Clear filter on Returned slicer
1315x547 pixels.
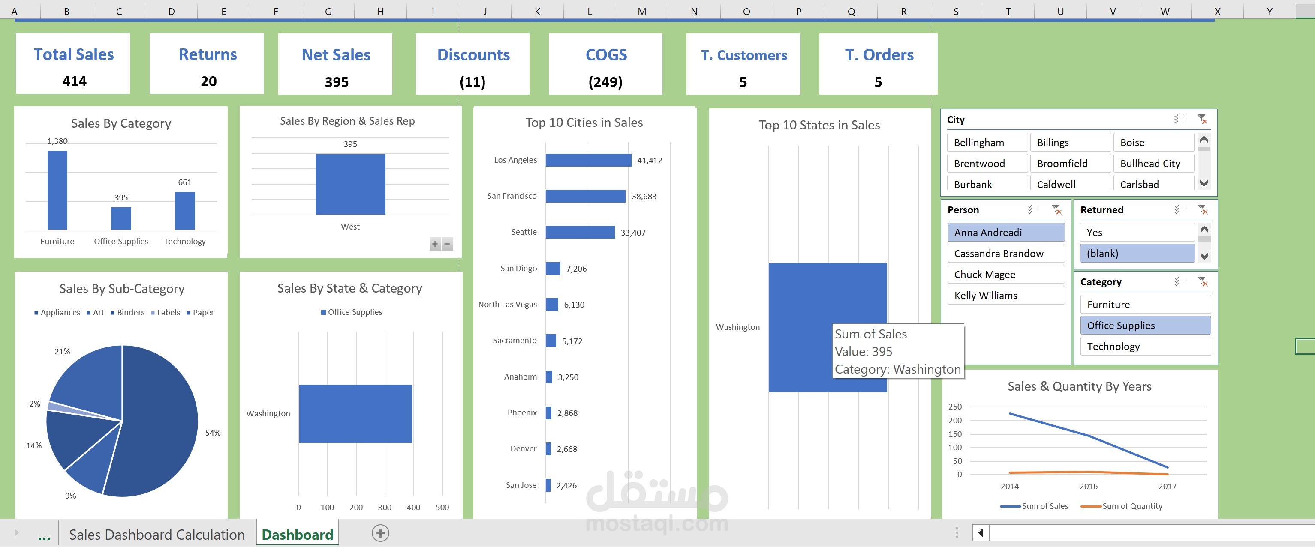1202,209
